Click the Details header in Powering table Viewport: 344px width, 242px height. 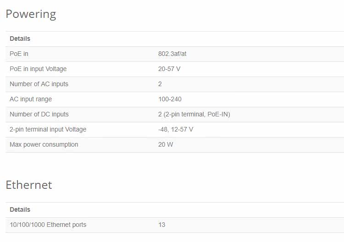[x=20, y=38]
